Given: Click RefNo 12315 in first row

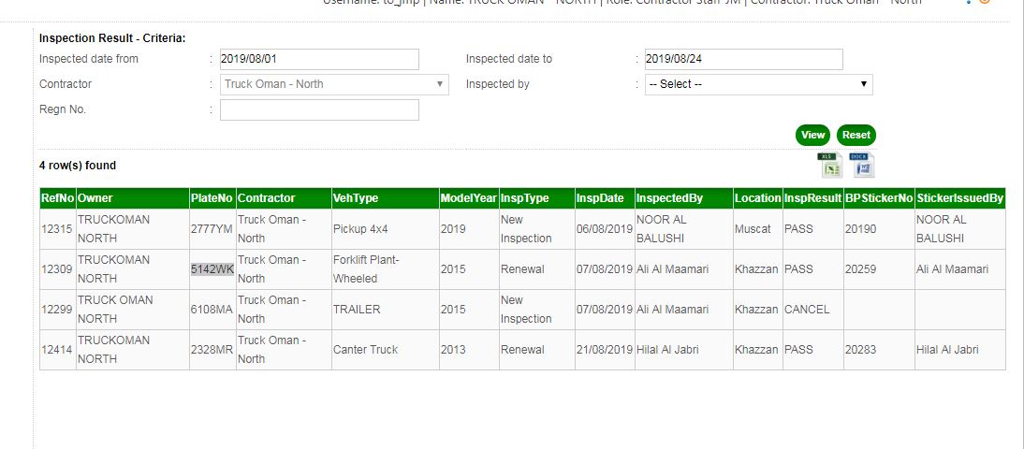Looking at the screenshot, I should tap(56, 228).
